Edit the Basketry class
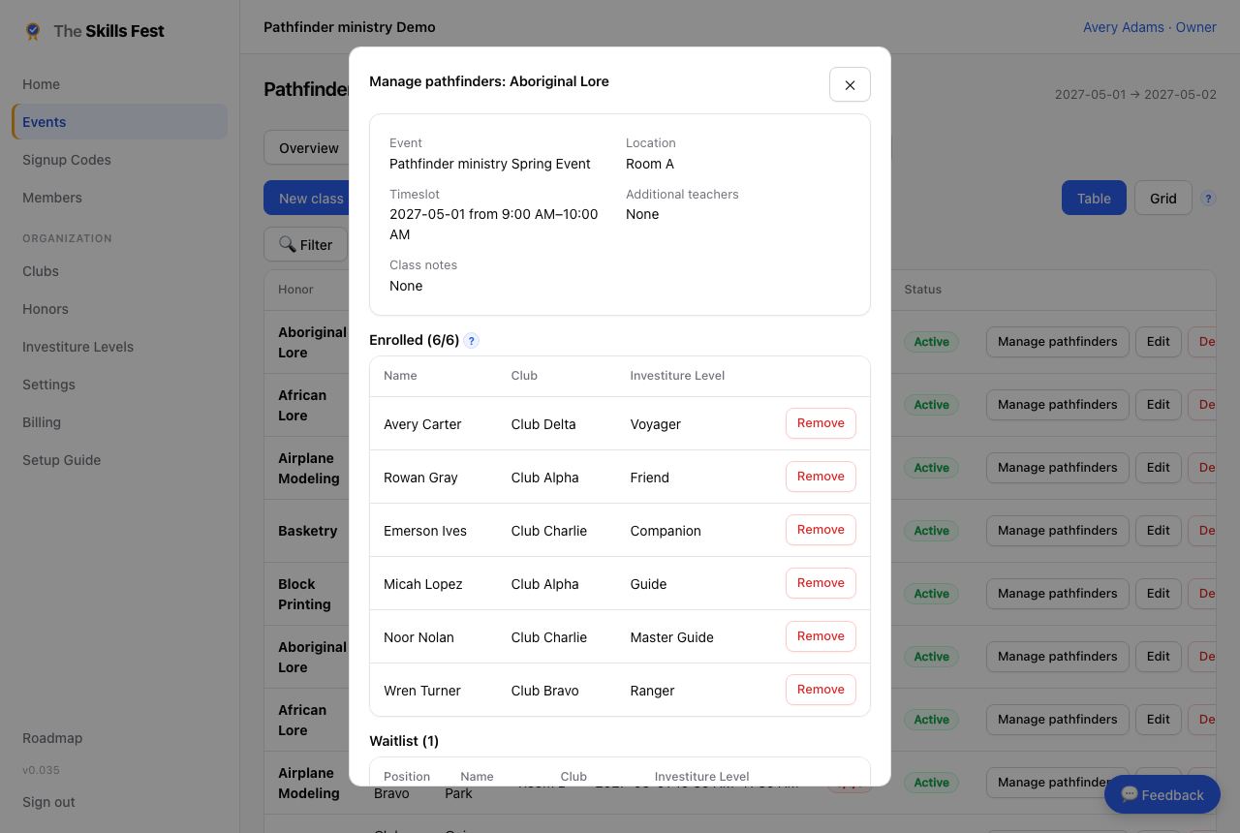The height and width of the screenshot is (833, 1240). click(x=1159, y=530)
